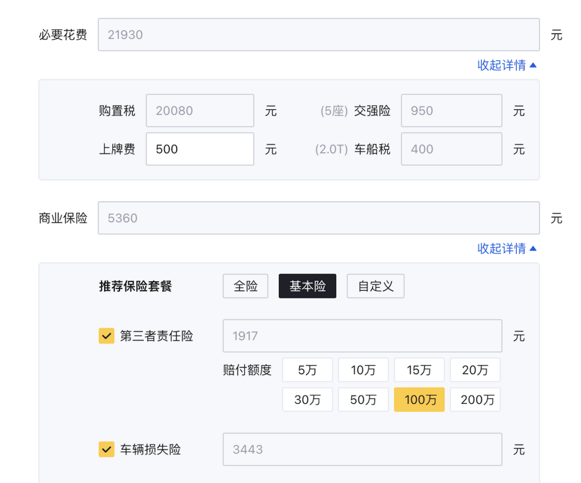This screenshot has height=483, width=581.
Task: Select the 基本险 insurance package
Action: pyautogui.click(x=307, y=286)
